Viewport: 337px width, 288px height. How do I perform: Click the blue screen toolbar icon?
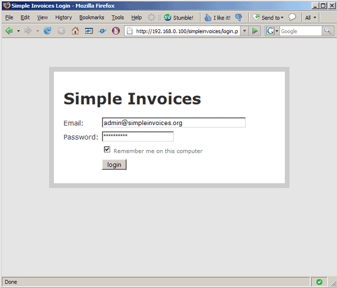click(89, 31)
